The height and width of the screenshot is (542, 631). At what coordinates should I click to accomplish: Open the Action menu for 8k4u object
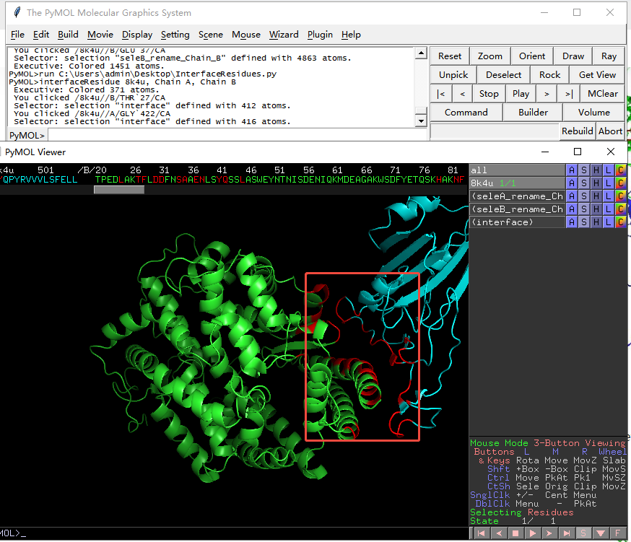coord(572,183)
